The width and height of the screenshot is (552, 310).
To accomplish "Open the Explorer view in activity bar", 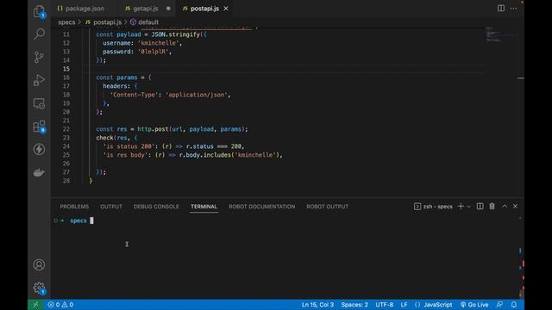I will click(39, 11).
